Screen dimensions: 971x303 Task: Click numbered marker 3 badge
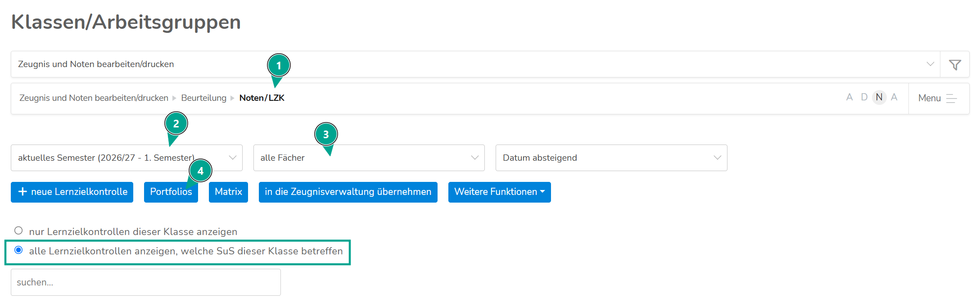pos(326,134)
